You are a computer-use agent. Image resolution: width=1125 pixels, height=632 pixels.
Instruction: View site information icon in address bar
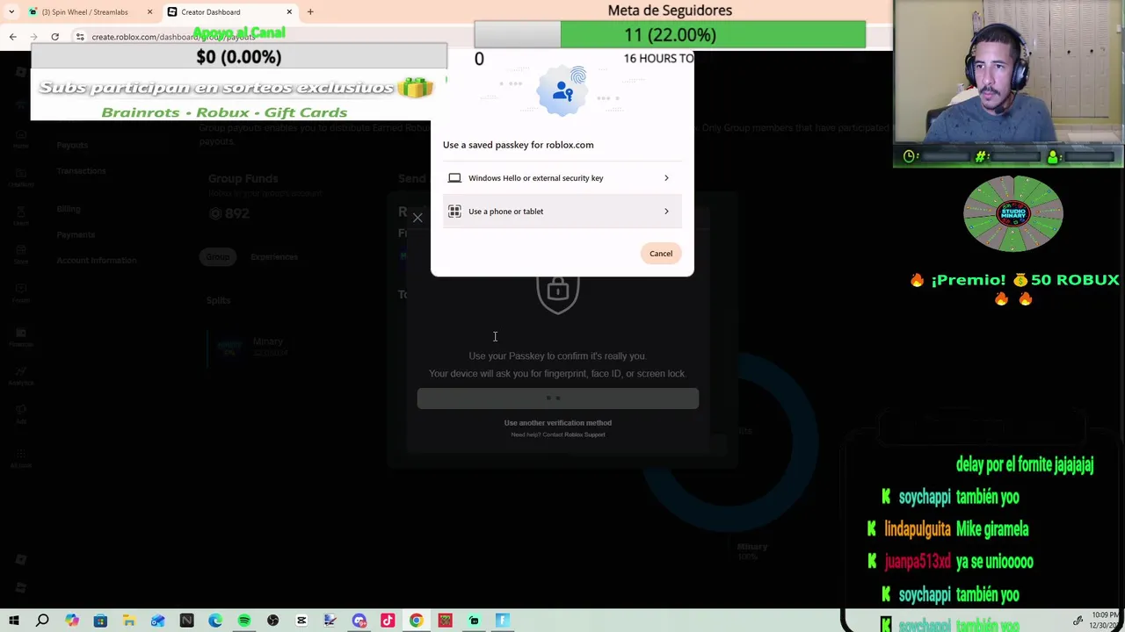80,37
